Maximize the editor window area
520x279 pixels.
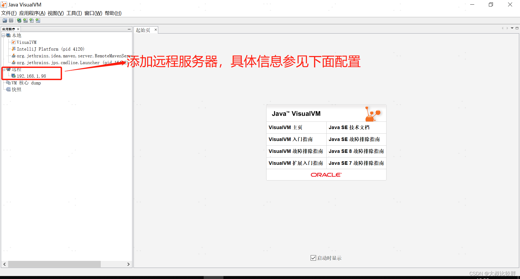point(517,28)
